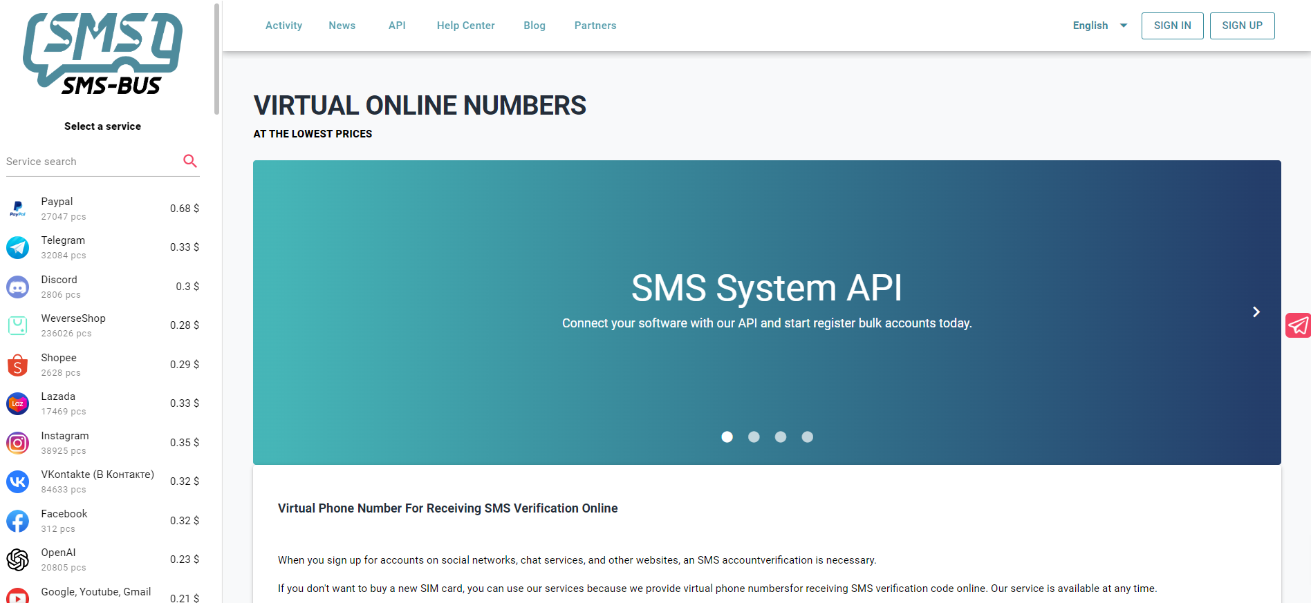1311x603 pixels.
Task: Click the sidebar vertical scrollbar
Action: 216,59
